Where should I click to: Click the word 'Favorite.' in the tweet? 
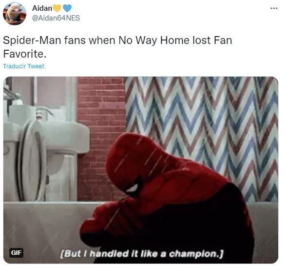click(24, 54)
